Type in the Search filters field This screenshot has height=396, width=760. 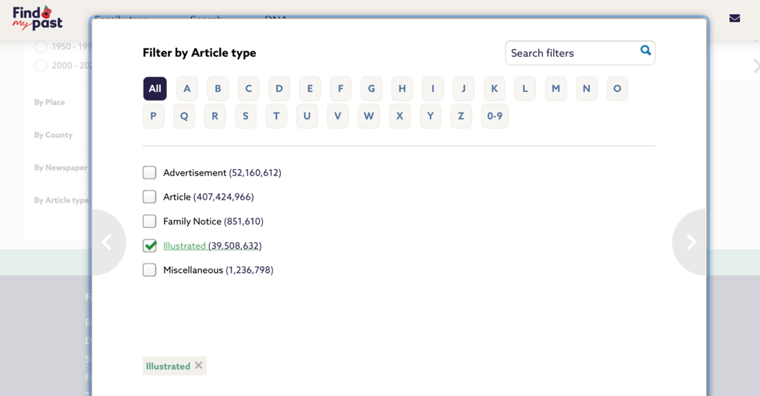(571, 53)
